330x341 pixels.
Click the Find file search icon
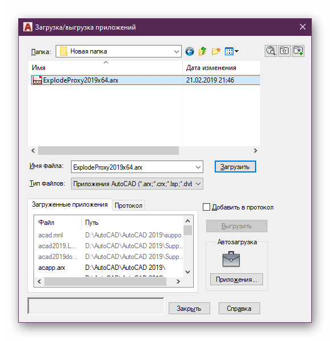coord(270,51)
